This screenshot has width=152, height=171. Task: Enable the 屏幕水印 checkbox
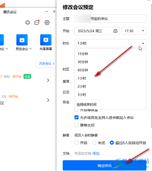coord(77,125)
